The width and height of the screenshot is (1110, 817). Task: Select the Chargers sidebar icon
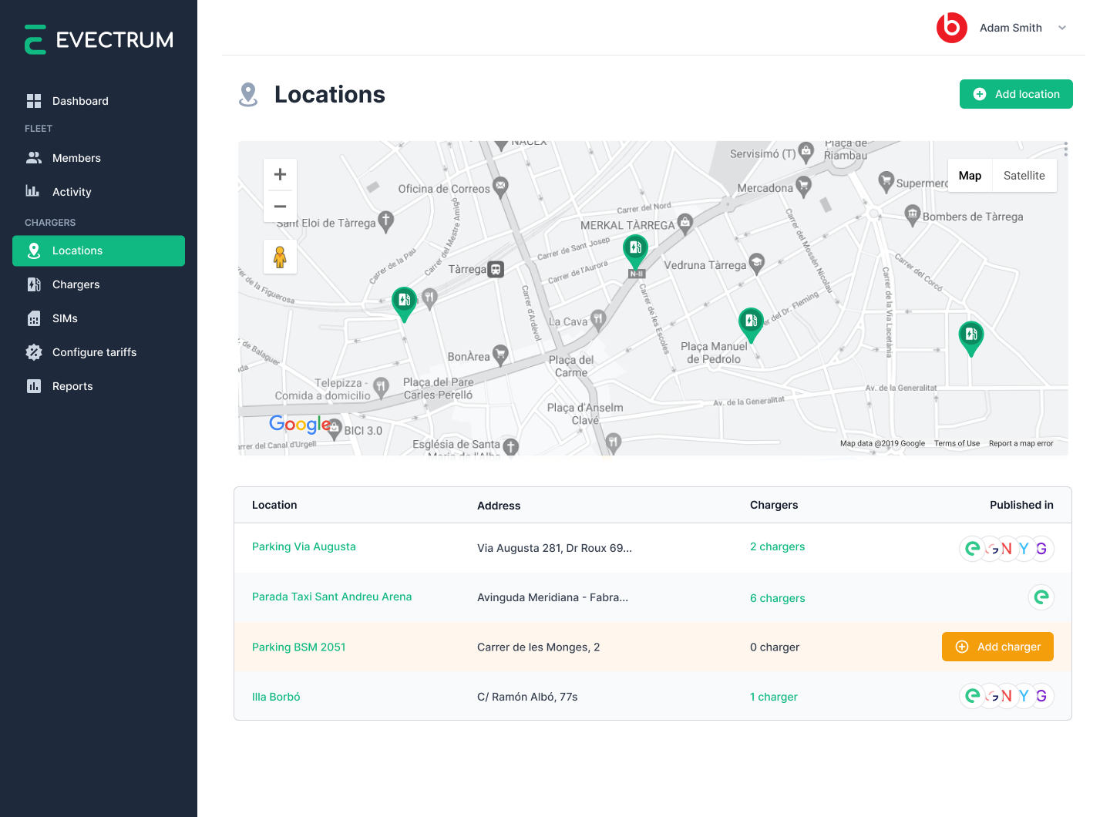coord(34,284)
